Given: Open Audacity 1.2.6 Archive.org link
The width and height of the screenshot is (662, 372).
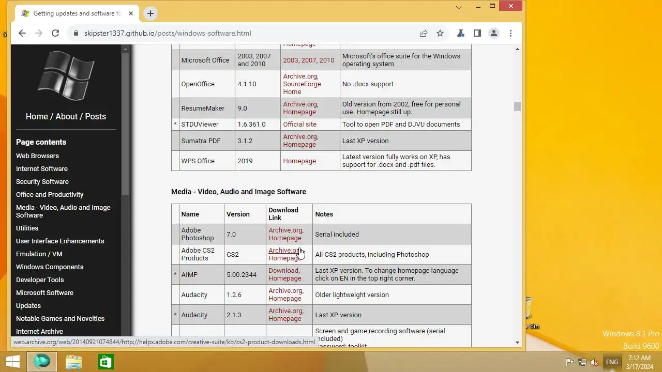Looking at the screenshot, I should [285, 291].
